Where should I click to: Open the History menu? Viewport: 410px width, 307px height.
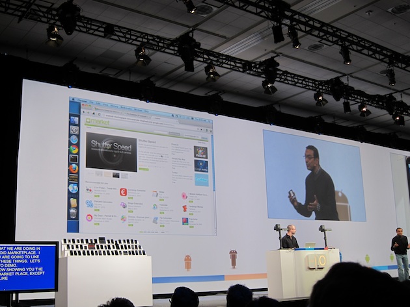click(x=115, y=106)
